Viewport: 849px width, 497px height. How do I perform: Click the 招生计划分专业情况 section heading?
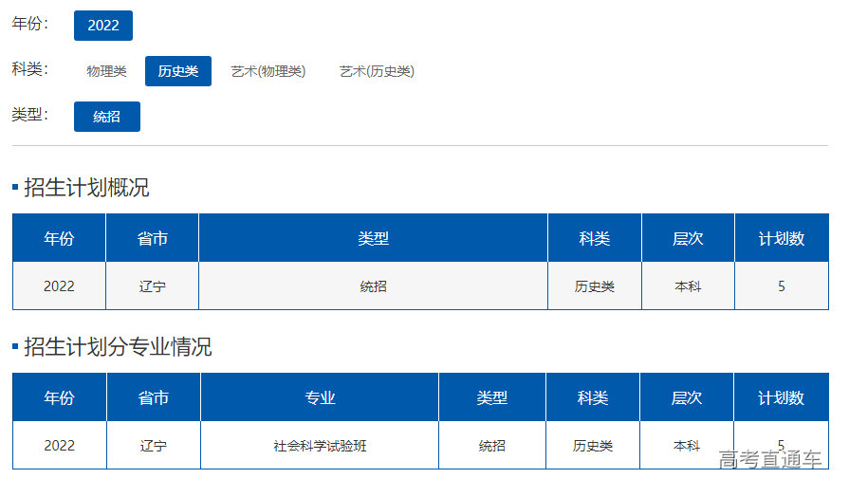coord(118,347)
